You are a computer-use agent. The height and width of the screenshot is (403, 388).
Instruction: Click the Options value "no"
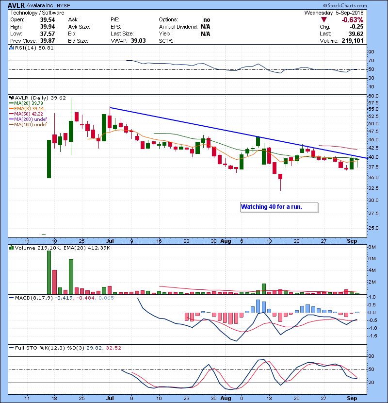click(207, 20)
